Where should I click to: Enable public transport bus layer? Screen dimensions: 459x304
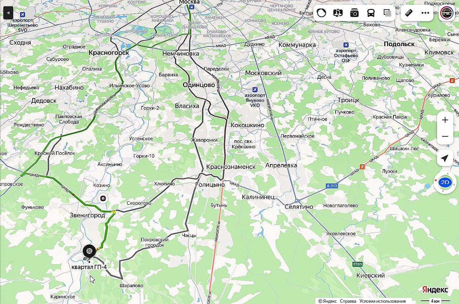pyautogui.click(x=371, y=13)
